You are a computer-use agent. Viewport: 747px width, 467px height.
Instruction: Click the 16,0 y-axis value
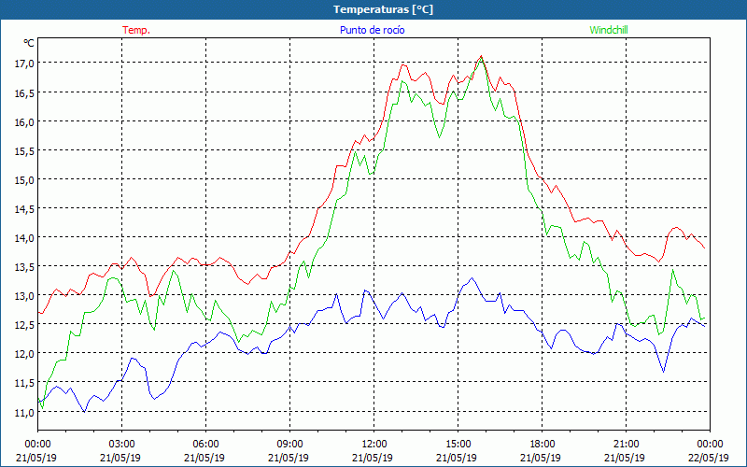24,121
